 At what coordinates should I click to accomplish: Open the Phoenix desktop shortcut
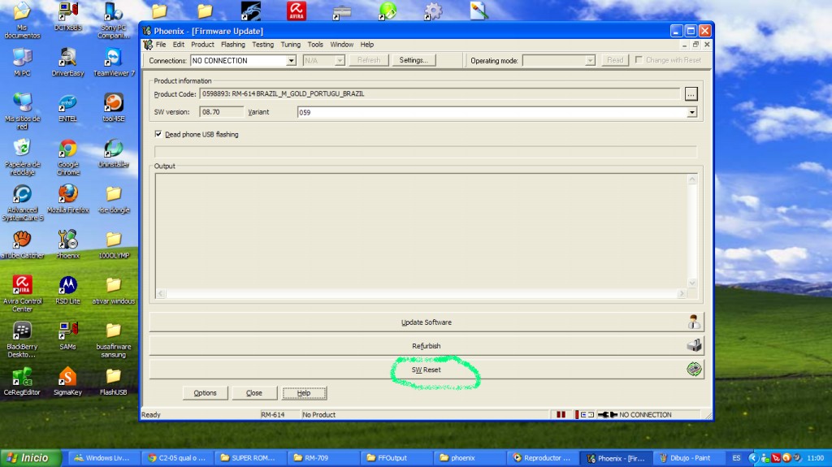tap(68, 244)
